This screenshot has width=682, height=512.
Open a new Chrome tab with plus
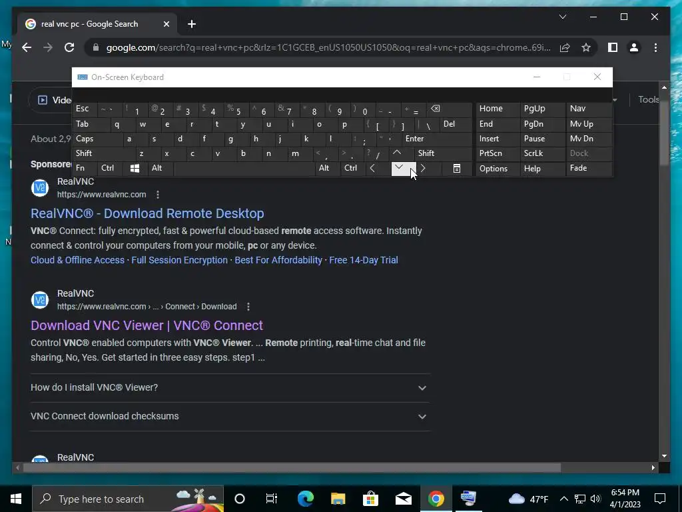(191, 24)
